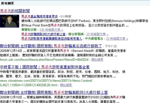Click source name 華爾街日報
The height and width of the screenshot is (103, 150).
pyautogui.click(x=29, y=30)
